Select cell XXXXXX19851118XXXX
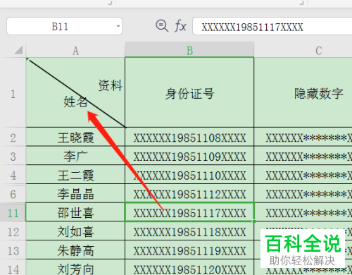The height and width of the screenshot is (275, 352). [189, 231]
